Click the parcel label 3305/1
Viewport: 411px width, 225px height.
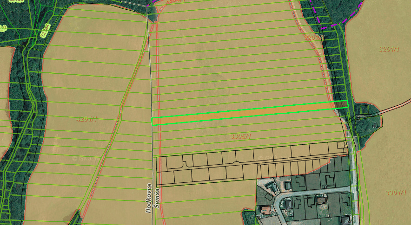(241, 136)
